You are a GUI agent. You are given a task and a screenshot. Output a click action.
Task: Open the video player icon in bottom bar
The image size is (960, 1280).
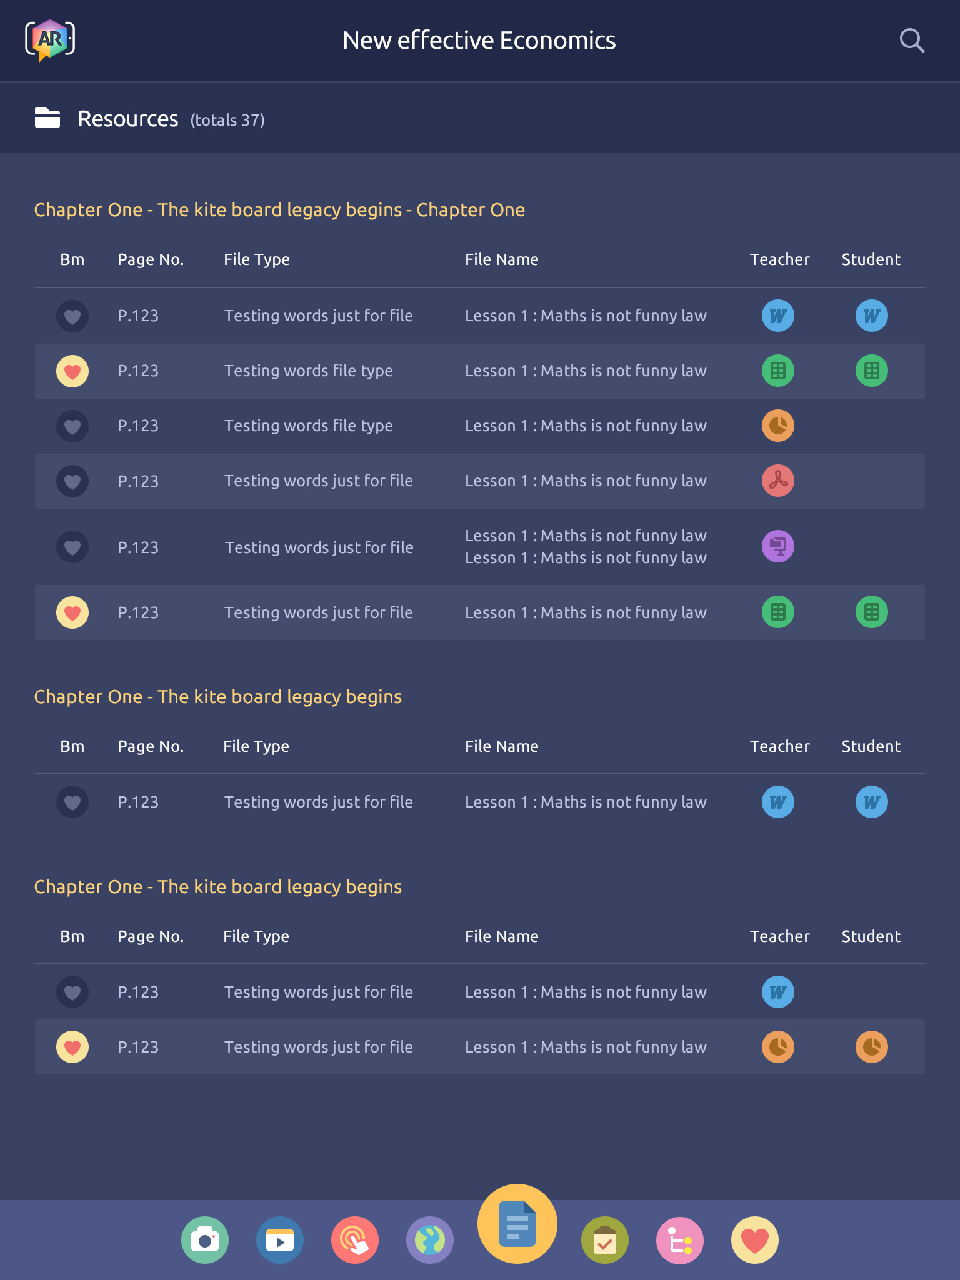(x=280, y=1240)
